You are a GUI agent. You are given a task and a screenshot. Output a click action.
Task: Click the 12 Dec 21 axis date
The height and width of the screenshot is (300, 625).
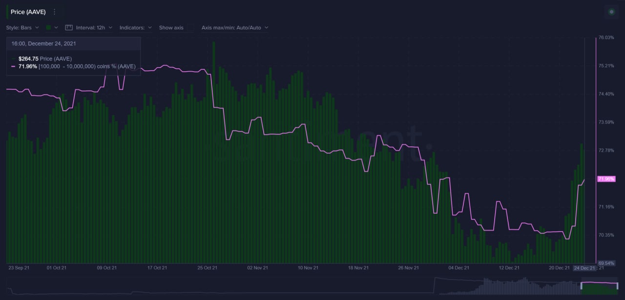[x=509, y=268]
